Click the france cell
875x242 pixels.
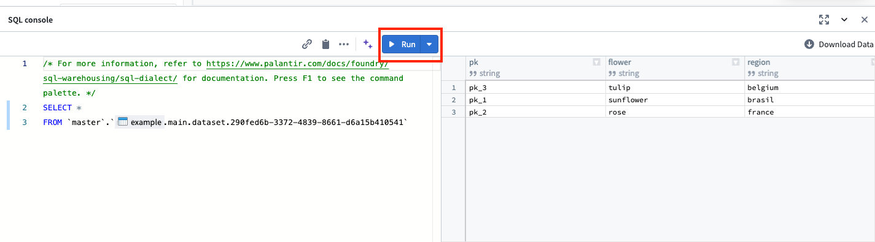pyautogui.click(x=809, y=112)
